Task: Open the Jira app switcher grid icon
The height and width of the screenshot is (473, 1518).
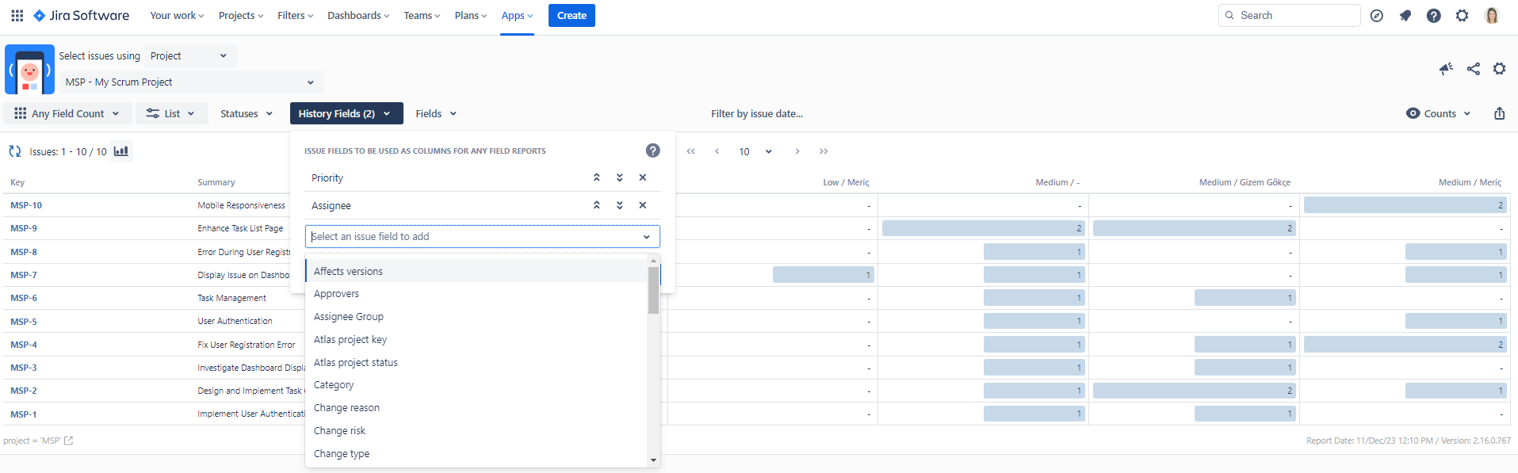Action: 17,15
